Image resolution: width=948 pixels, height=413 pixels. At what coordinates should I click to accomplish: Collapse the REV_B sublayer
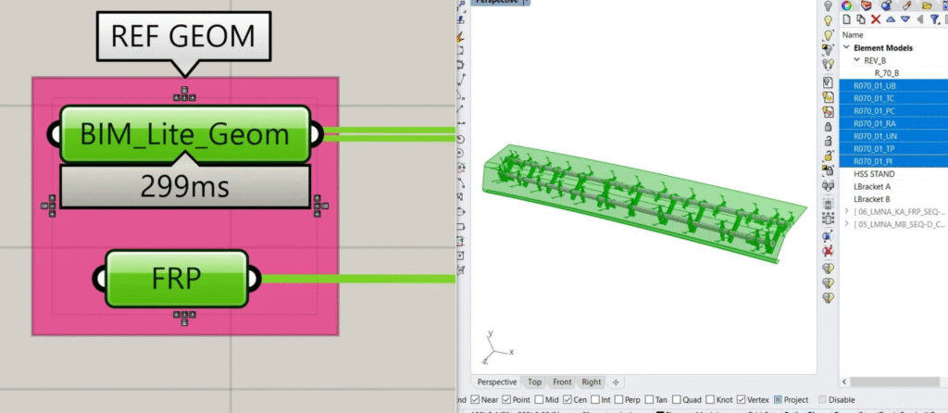coord(857,60)
